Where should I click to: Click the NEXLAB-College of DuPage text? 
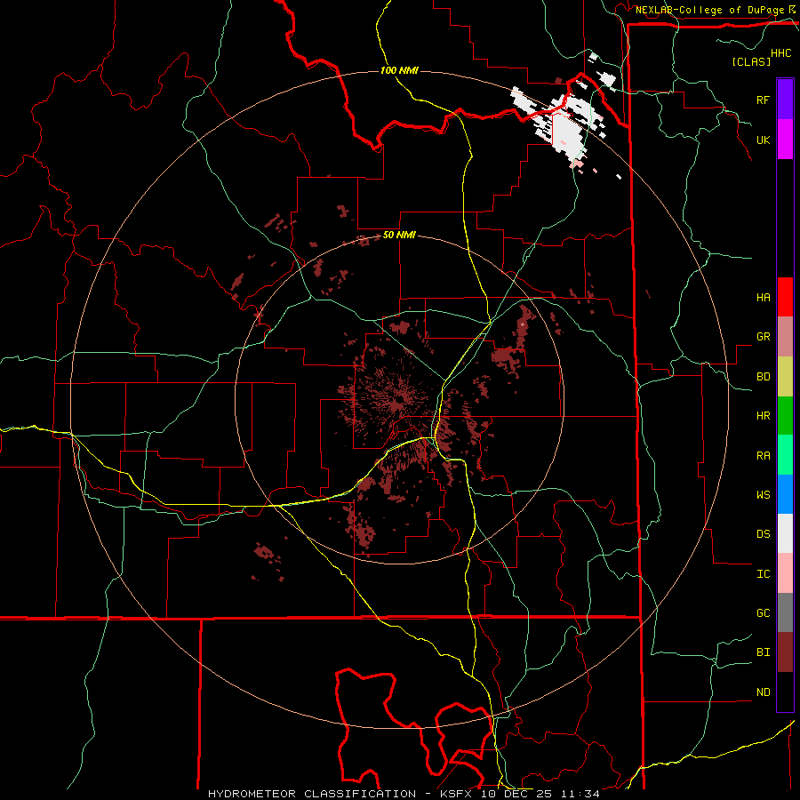tap(709, 10)
